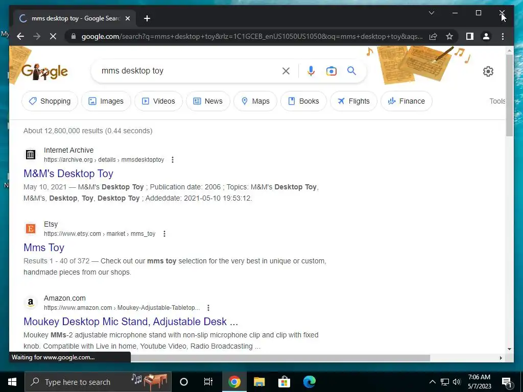Open Moukey Desktop Mic Stand link
523x392 pixels.
click(131, 322)
